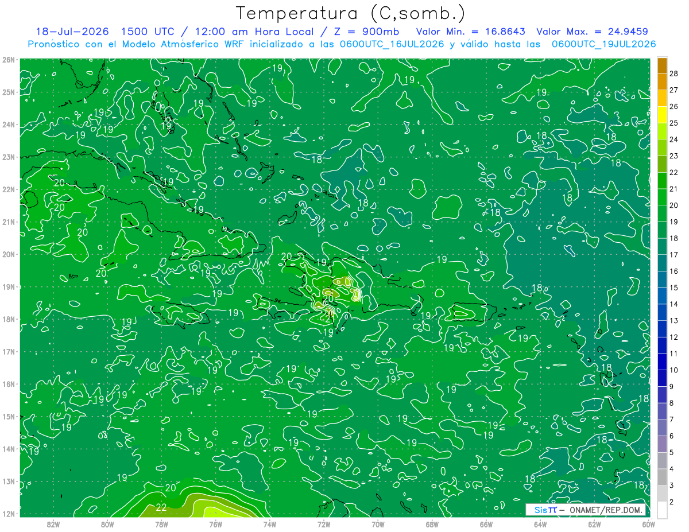Click the 62W longitude axis label

point(594,523)
